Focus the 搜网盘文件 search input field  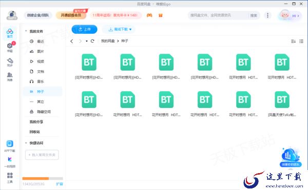(x=218, y=15)
